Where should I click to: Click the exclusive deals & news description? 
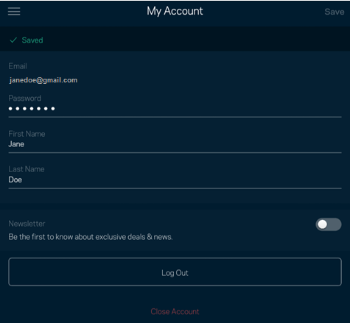tap(91, 237)
